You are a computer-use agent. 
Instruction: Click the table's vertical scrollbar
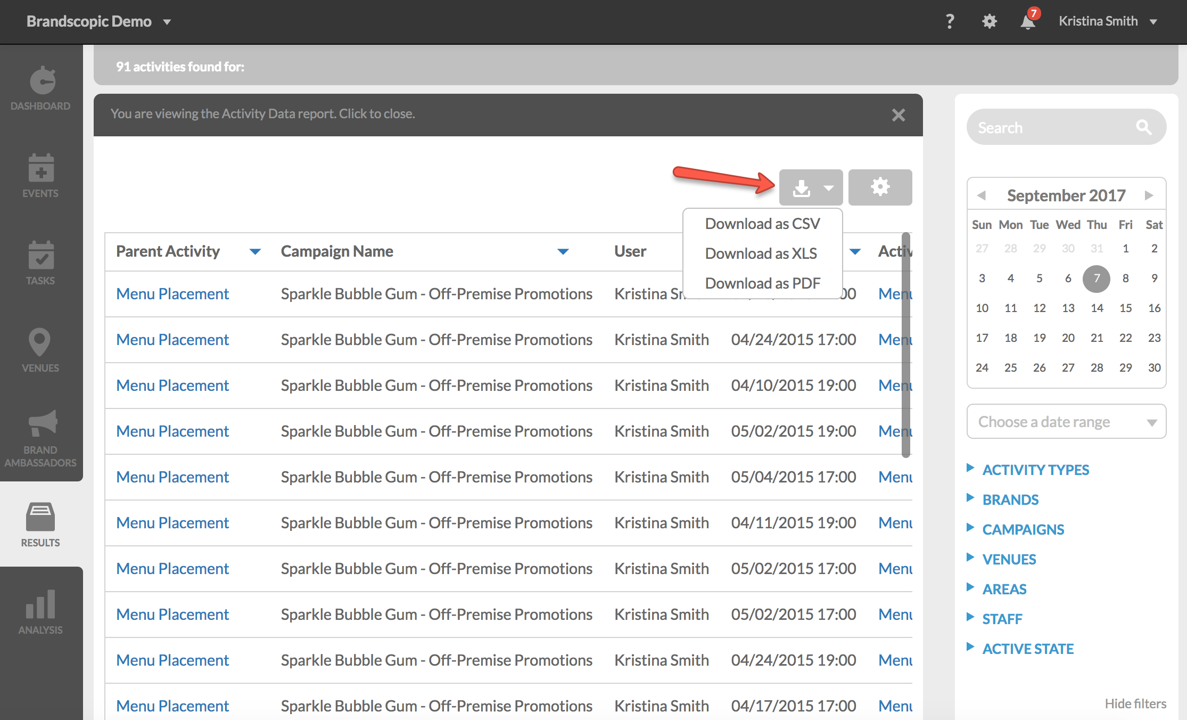point(906,345)
